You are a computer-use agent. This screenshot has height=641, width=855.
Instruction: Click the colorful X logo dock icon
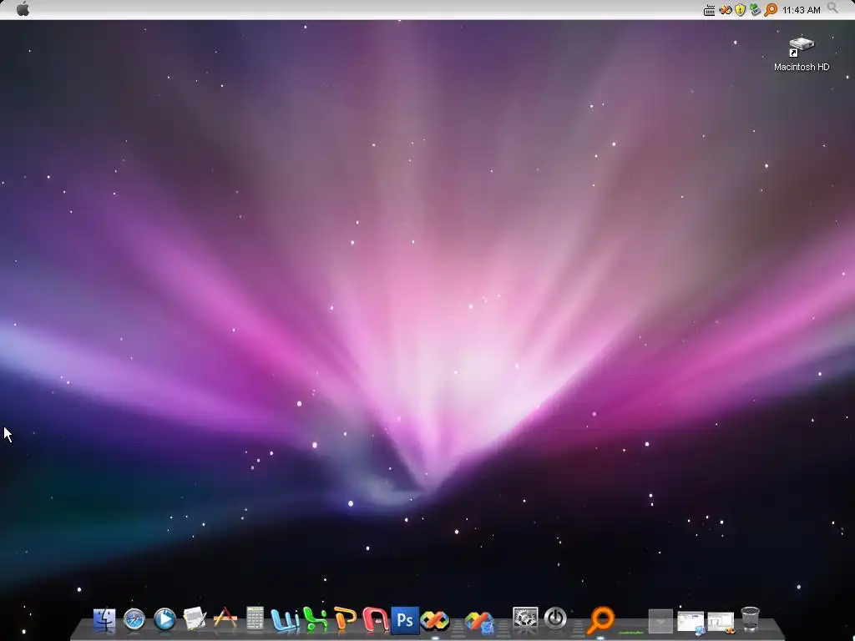click(x=434, y=620)
